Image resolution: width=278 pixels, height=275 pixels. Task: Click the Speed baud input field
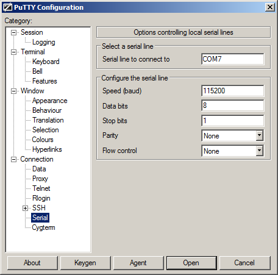click(233, 91)
